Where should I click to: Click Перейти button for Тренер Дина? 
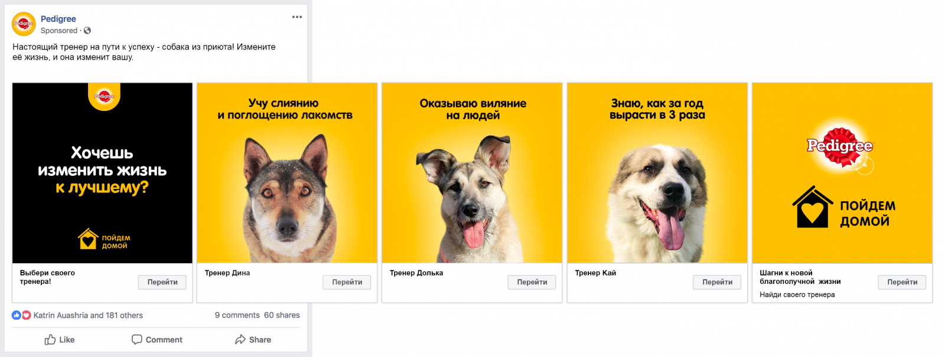tap(347, 282)
